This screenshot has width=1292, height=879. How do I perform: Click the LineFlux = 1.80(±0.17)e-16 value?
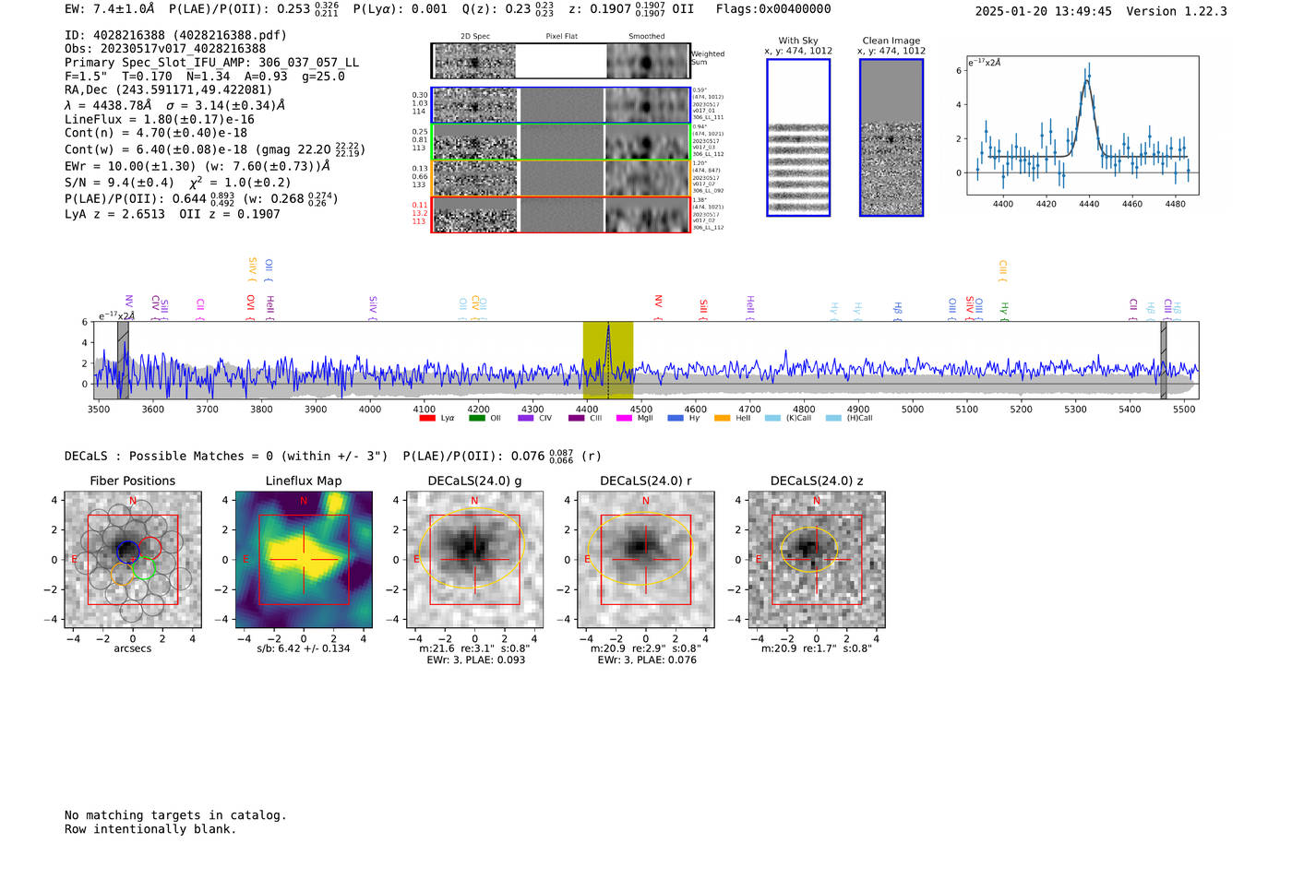[x=160, y=119]
